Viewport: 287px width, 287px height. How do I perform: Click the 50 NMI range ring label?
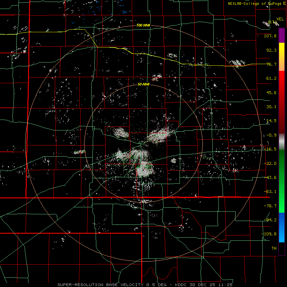click(144, 85)
